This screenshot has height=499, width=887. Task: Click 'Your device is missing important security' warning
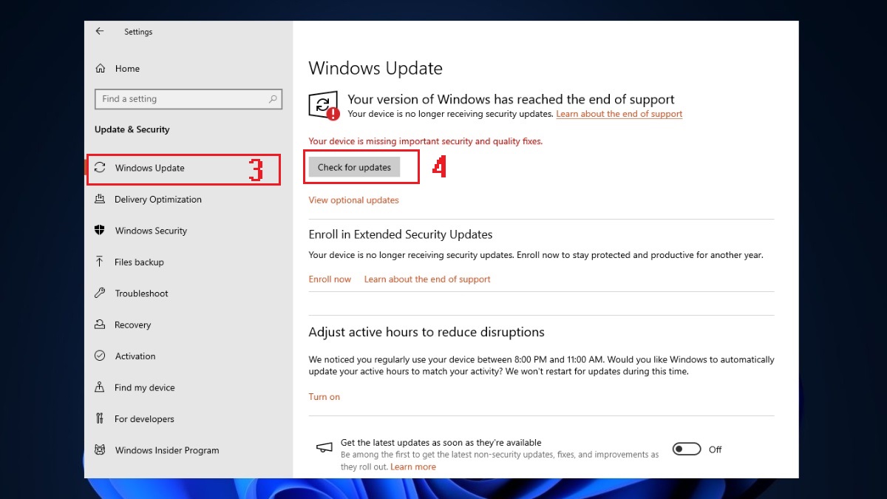[426, 141]
